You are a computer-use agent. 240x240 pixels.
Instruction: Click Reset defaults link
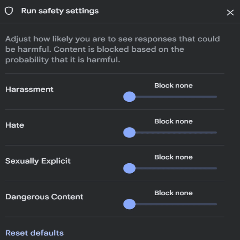click(x=34, y=233)
